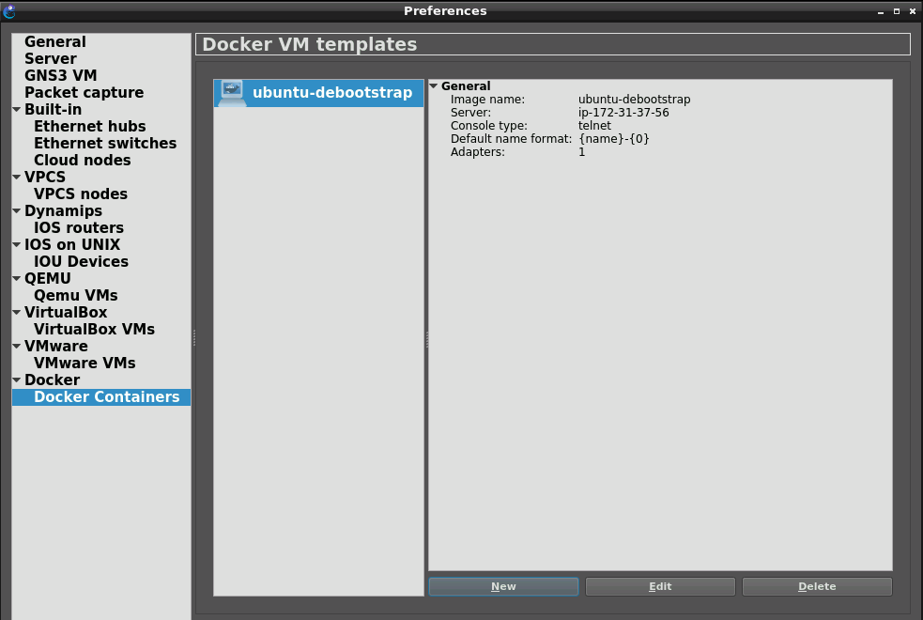Select QEMU section
923x620 pixels.
(x=48, y=278)
